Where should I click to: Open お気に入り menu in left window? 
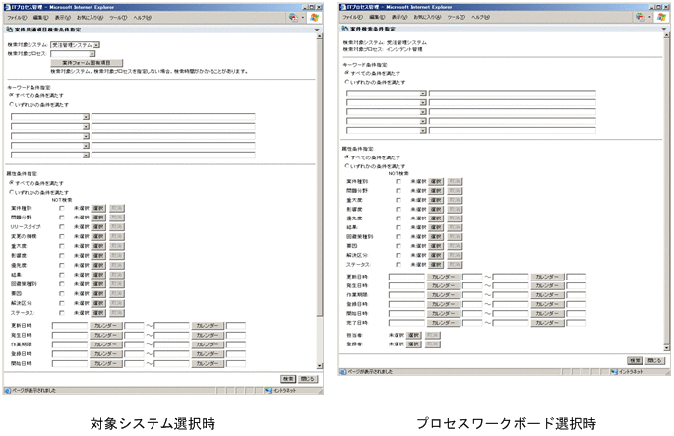(90, 18)
